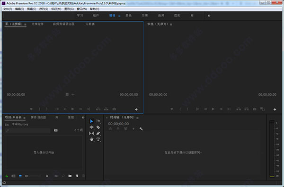Click Lift button in Program monitor
This screenshot has height=187, width=284.
239,109
